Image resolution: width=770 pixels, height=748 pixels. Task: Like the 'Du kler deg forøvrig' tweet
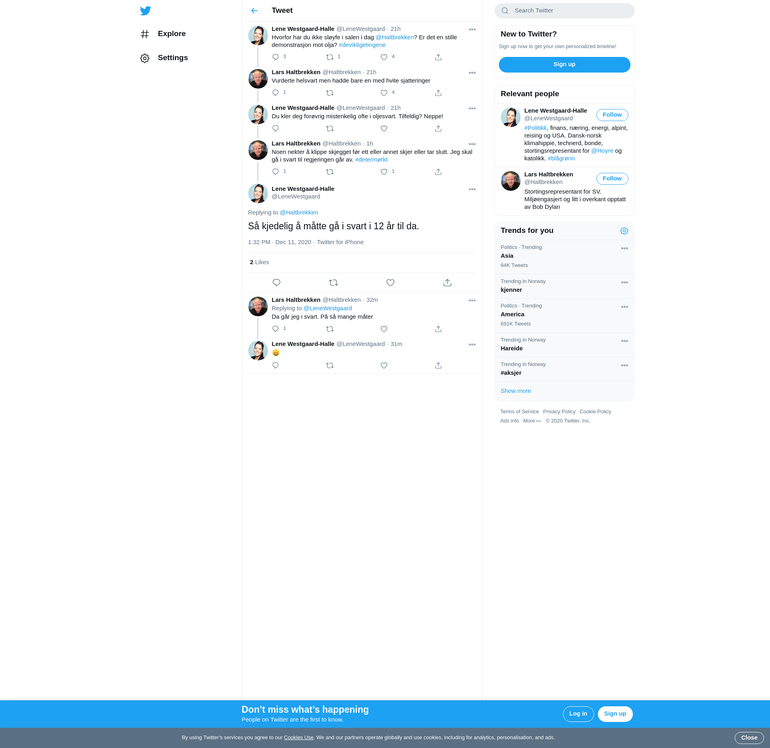(x=384, y=128)
